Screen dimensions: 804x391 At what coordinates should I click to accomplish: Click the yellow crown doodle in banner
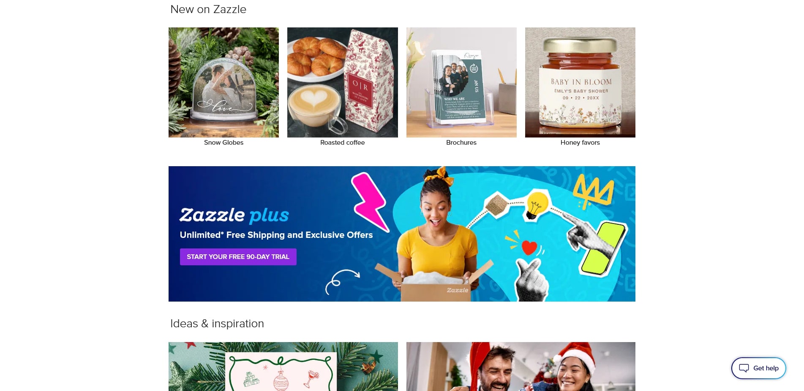pos(593,192)
